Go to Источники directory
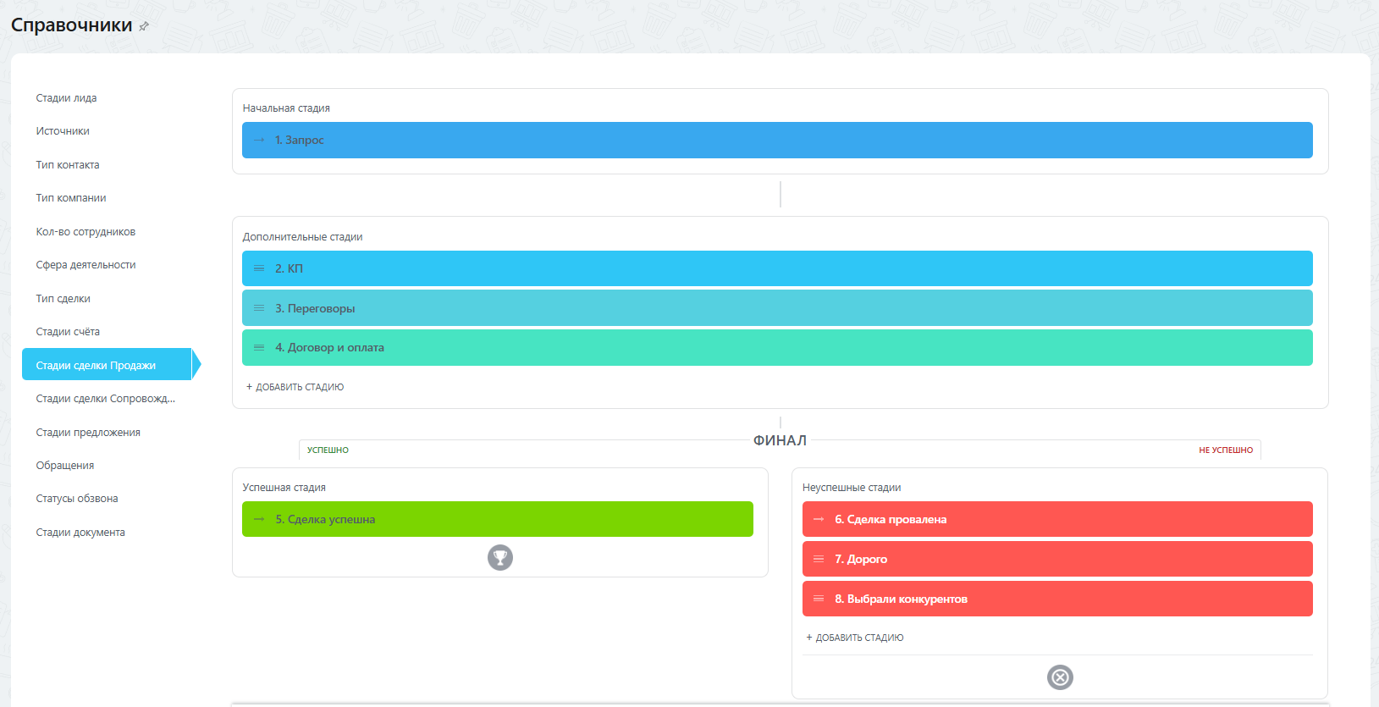The width and height of the screenshot is (1379, 707). (63, 131)
